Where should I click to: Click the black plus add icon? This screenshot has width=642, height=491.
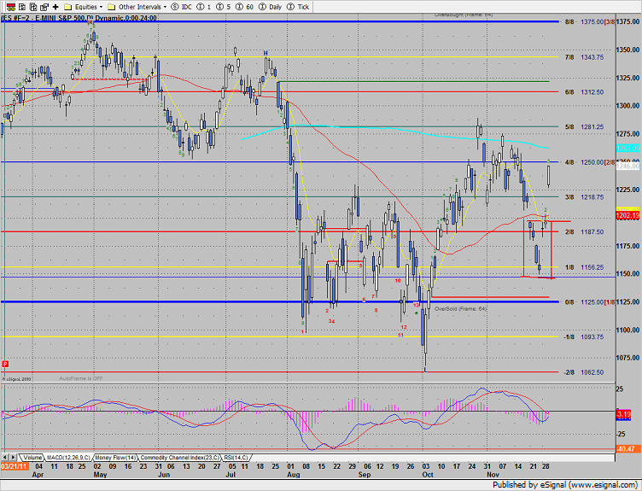click(55, 7)
